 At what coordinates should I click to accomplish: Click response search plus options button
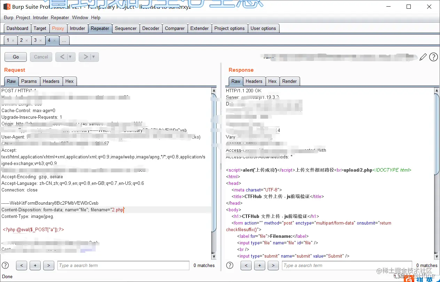click(x=260, y=265)
